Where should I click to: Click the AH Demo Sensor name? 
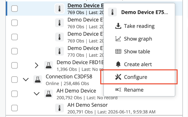point(87,105)
